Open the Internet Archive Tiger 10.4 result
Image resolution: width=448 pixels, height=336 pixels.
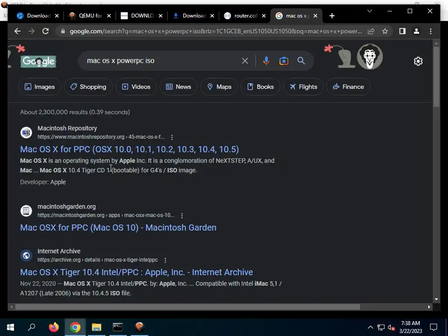[136, 272]
